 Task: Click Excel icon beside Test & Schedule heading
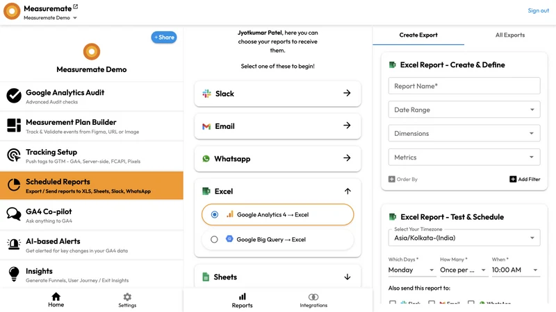392,216
